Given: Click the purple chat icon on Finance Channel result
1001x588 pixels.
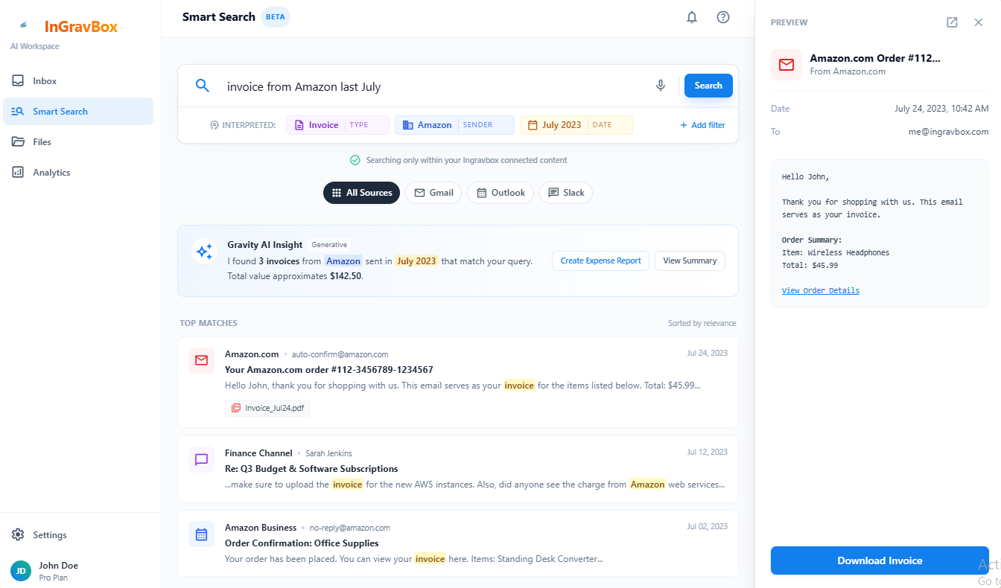Looking at the screenshot, I should (x=201, y=459).
